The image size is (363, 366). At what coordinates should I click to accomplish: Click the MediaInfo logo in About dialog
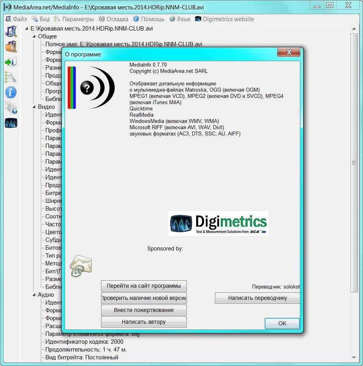point(91,88)
